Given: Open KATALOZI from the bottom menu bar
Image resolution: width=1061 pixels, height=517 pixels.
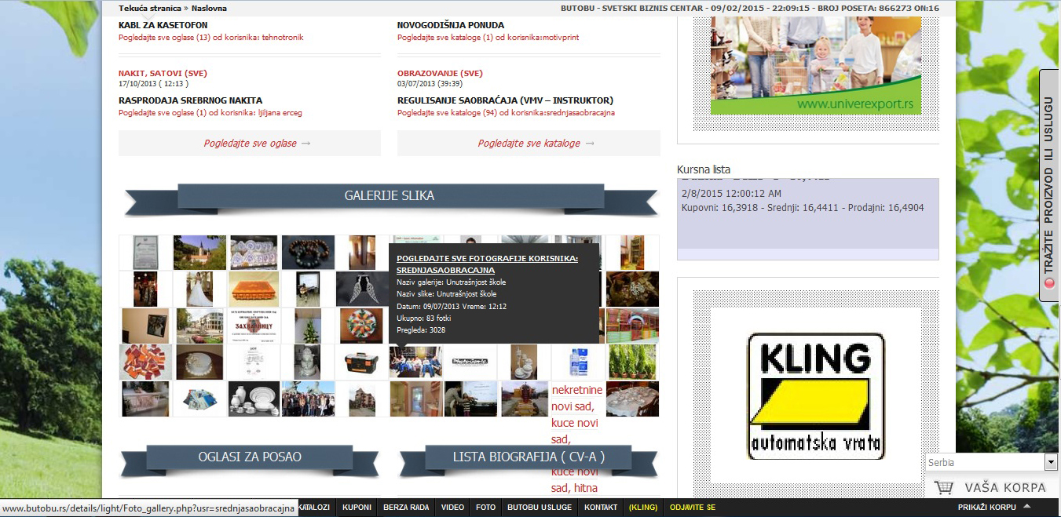Looking at the screenshot, I should (x=313, y=507).
